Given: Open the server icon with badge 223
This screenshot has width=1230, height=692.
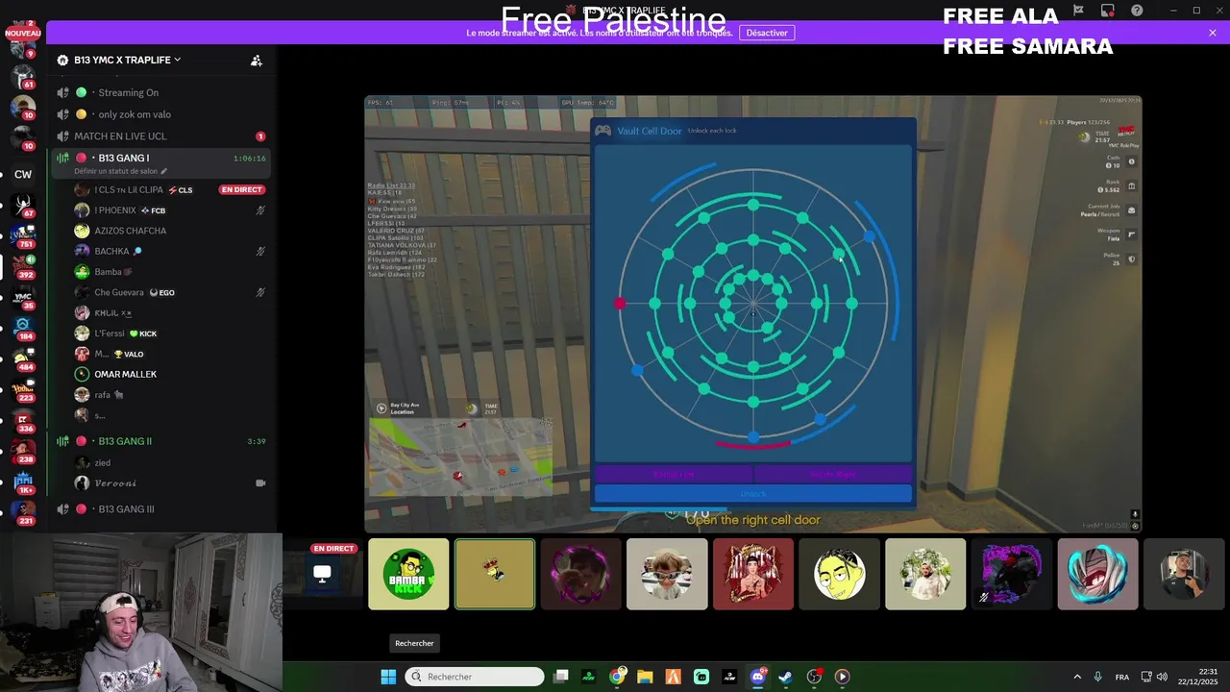Looking at the screenshot, I should tap(23, 389).
